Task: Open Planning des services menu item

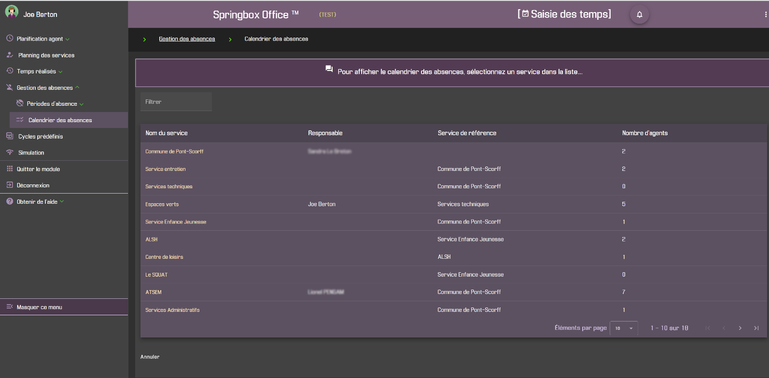Action: point(46,55)
